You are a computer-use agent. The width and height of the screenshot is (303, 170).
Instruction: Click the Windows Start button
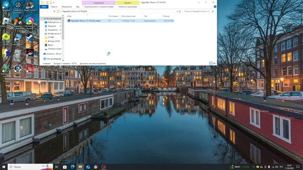click(4, 167)
